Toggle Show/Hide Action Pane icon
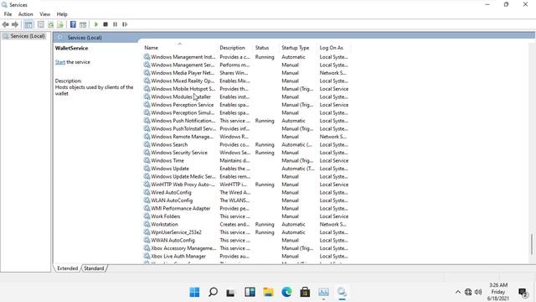 tap(83, 24)
